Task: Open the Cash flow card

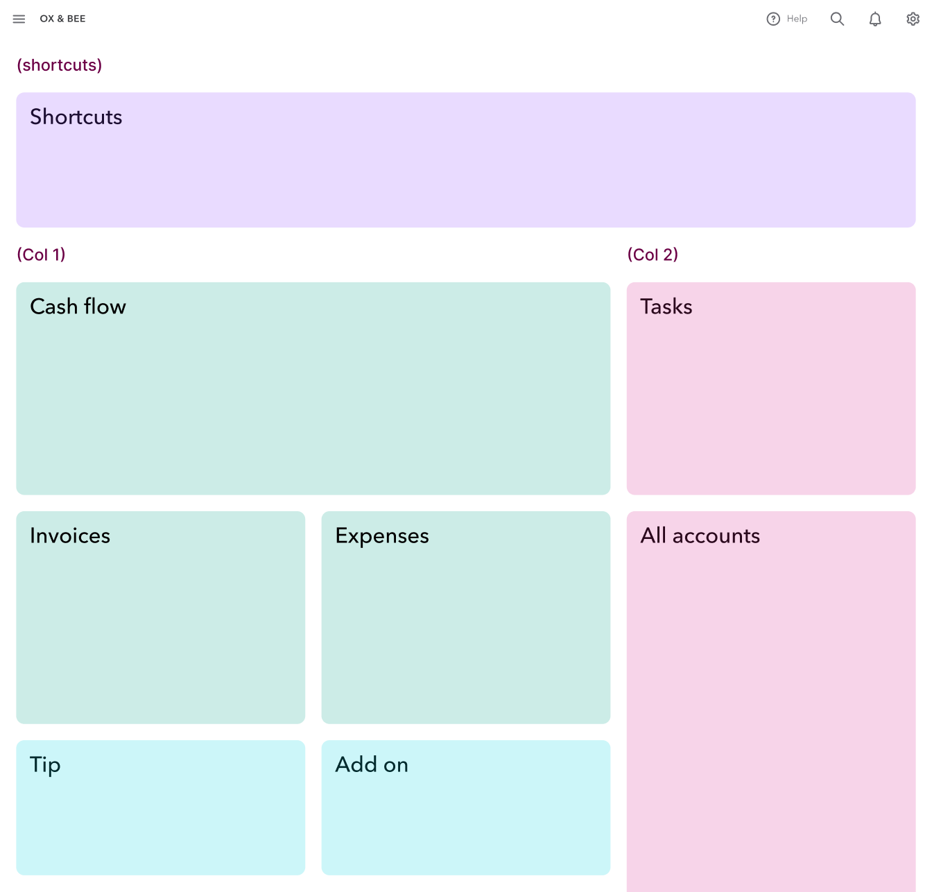Action: tap(313, 388)
